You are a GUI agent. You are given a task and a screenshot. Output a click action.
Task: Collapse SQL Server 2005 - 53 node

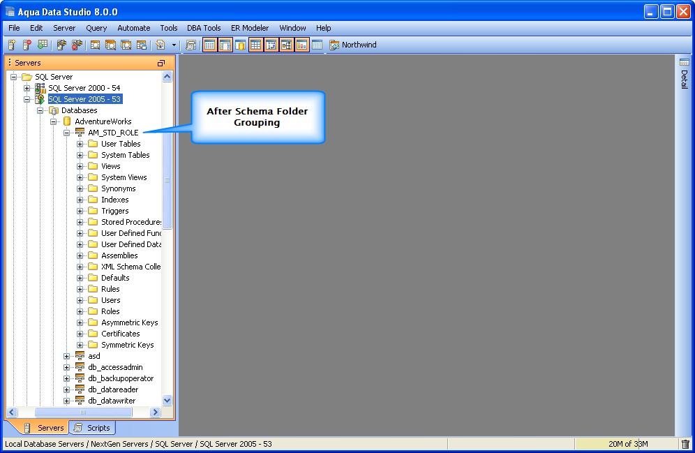coord(27,99)
